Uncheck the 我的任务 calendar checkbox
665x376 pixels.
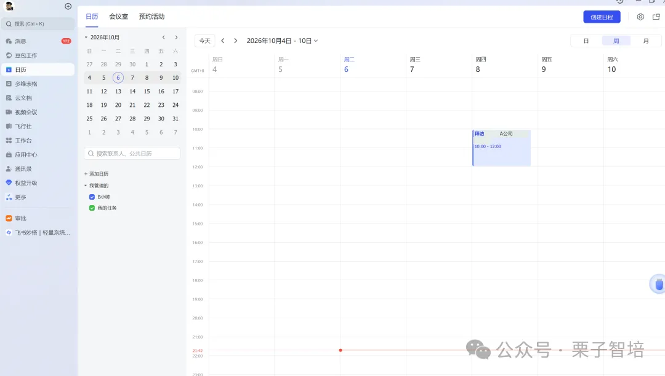click(x=92, y=208)
